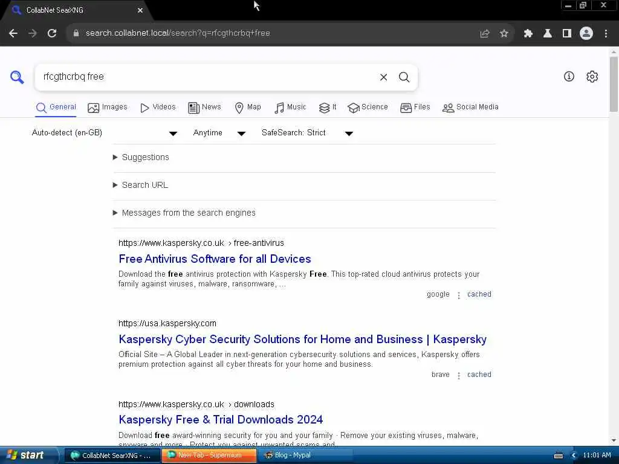The height and width of the screenshot is (464, 619).
Task: Click the page vertical scrollbar thumb
Action: [614, 85]
